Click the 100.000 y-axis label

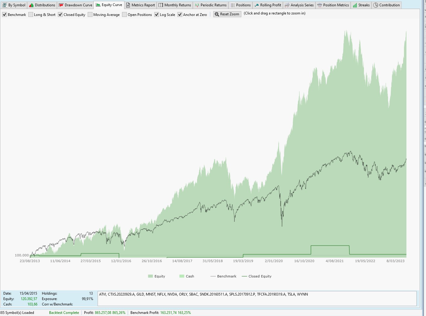click(x=22, y=255)
